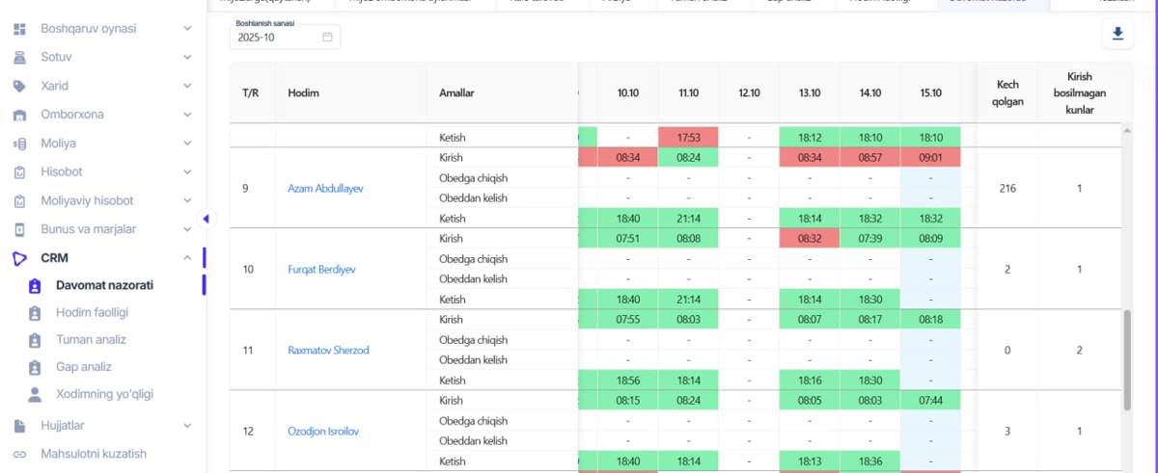Click the Mahsulotni kuzatish link icon
This screenshot has height=473, width=1158.
(x=19, y=454)
